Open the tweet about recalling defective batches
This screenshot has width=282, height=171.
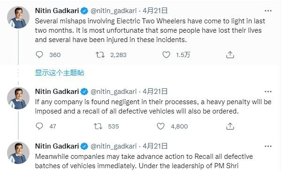[x=144, y=161]
